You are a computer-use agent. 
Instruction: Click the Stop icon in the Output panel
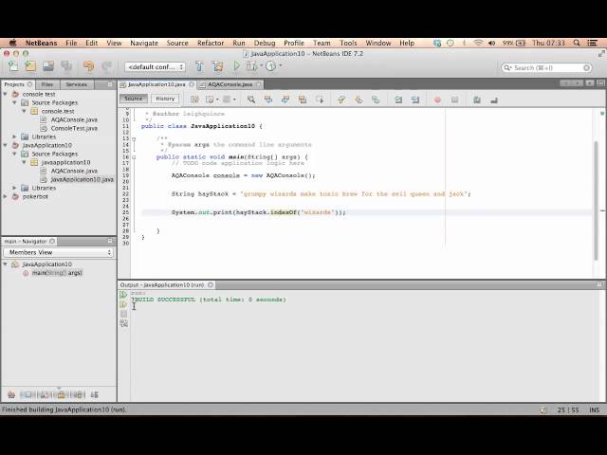pos(123,314)
